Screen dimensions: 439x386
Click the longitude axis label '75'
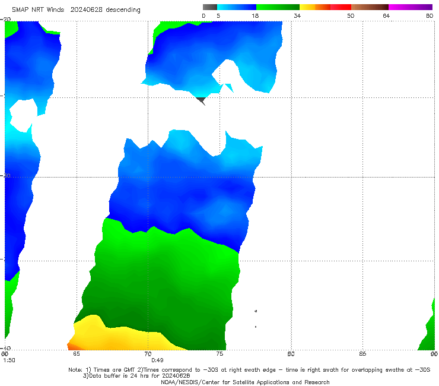point(220,354)
